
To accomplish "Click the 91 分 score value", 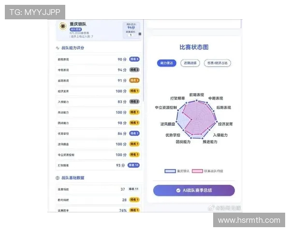I will click(122, 81).
